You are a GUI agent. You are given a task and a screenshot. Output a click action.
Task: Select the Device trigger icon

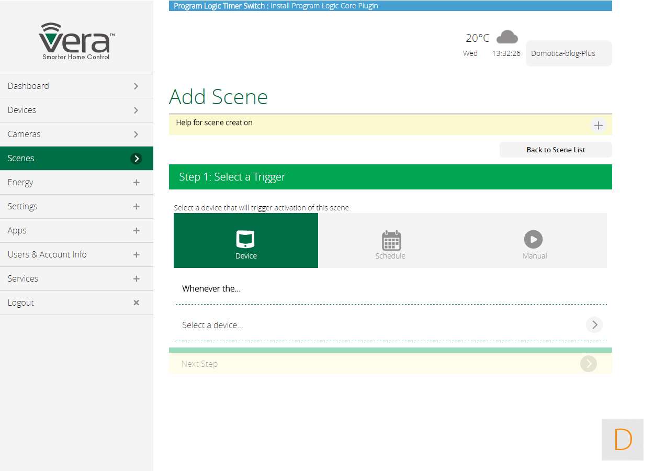pos(245,239)
